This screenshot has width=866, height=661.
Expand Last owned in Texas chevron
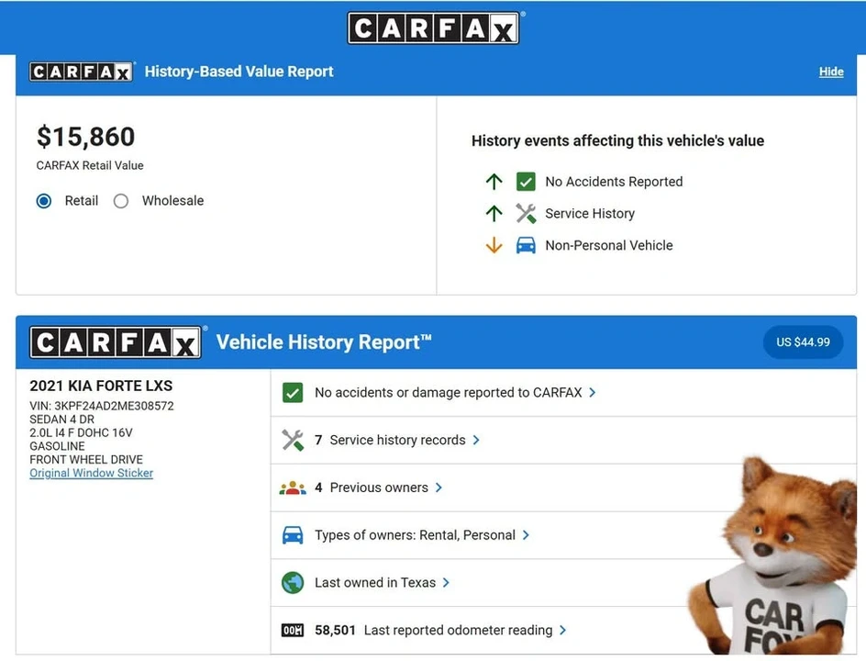pyautogui.click(x=446, y=583)
